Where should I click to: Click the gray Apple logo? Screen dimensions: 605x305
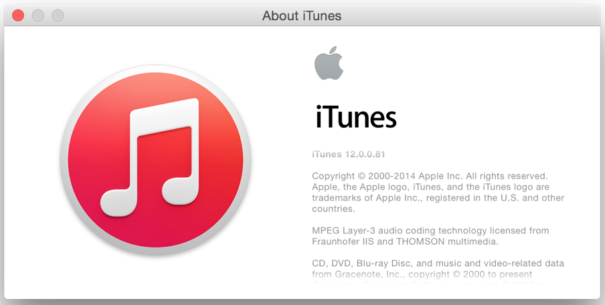point(329,64)
